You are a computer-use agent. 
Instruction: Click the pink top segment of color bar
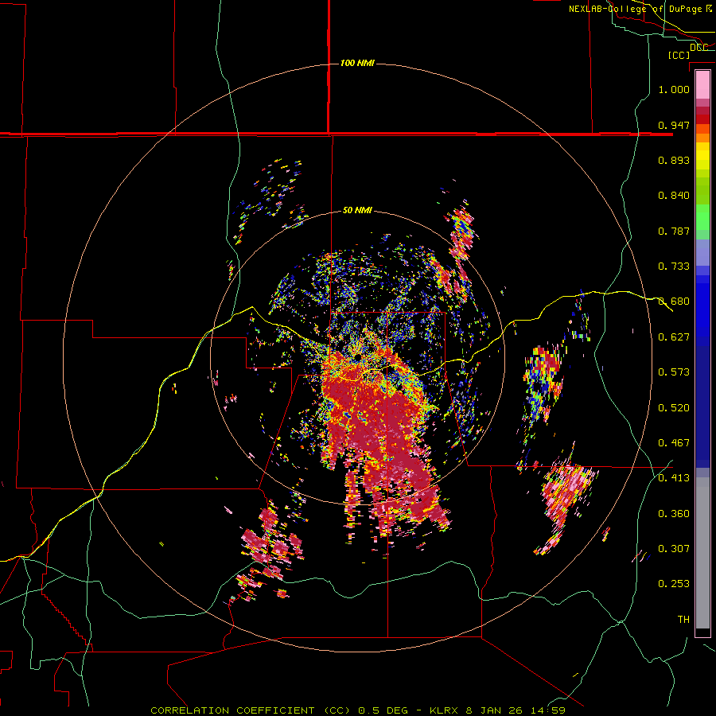point(702,84)
